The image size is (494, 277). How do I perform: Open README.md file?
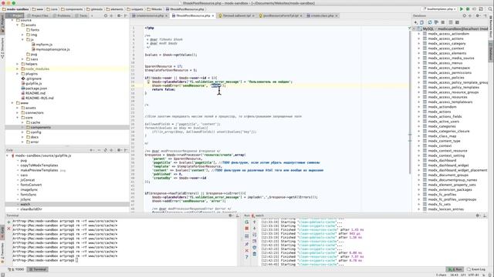click(33, 93)
